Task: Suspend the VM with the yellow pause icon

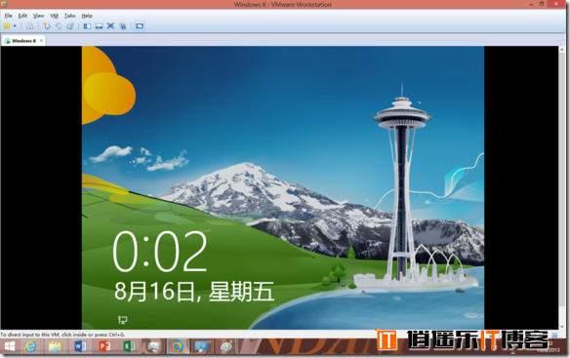Action: pyautogui.click(x=7, y=26)
